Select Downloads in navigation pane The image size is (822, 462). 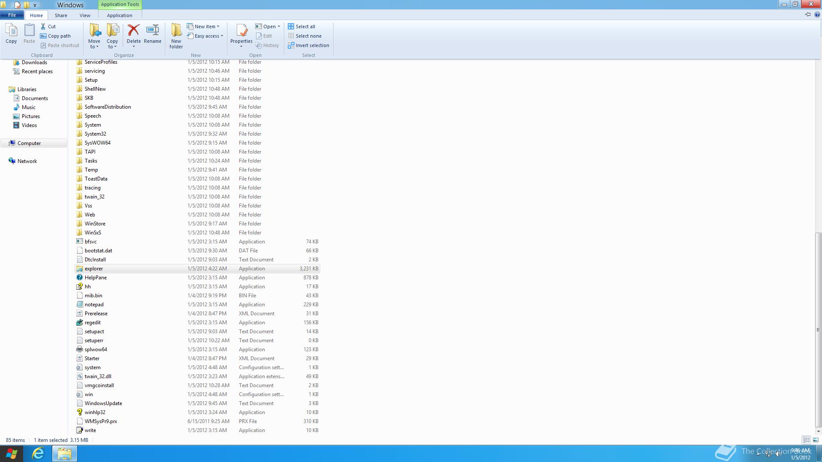[34, 62]
